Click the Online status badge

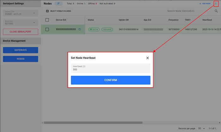coord(94,29)
